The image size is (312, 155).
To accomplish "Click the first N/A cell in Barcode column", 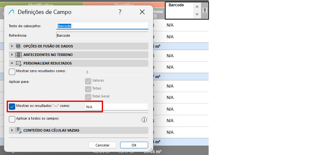I will (170, 25).
